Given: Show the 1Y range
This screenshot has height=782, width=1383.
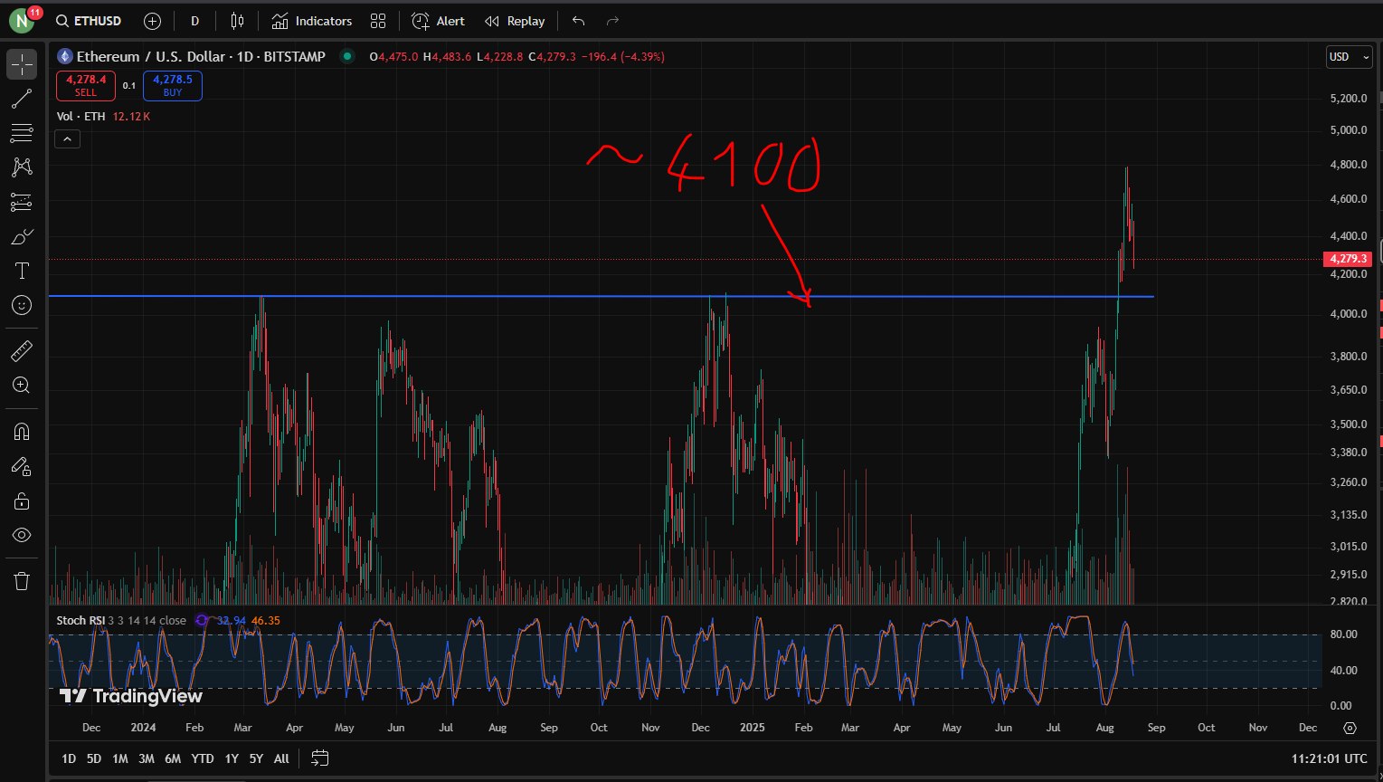Looking at the screenshot, I should pos(232,758).
